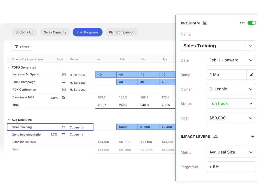Click the Target/Mo field showing + 5%
This screenshot has width=258, height=194.
point(231,167)
